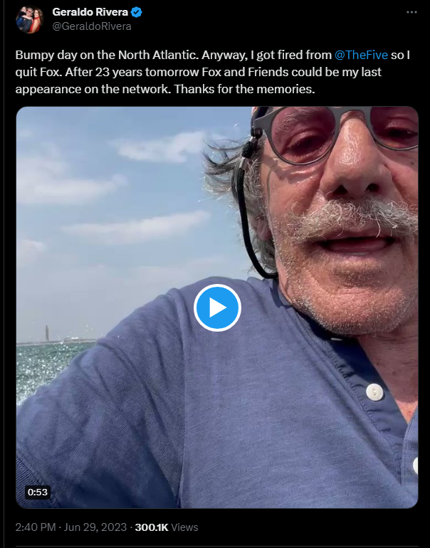Screen dimensions: 430x548
Task: Click the 0:53 video duration badge
Action: (38, 492)
